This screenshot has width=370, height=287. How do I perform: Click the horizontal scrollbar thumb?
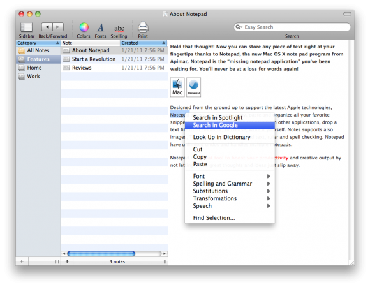click(x=101, y=253)
